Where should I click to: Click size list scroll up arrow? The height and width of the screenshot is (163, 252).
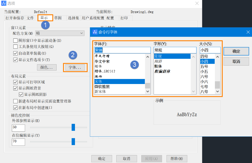(218, 57)
